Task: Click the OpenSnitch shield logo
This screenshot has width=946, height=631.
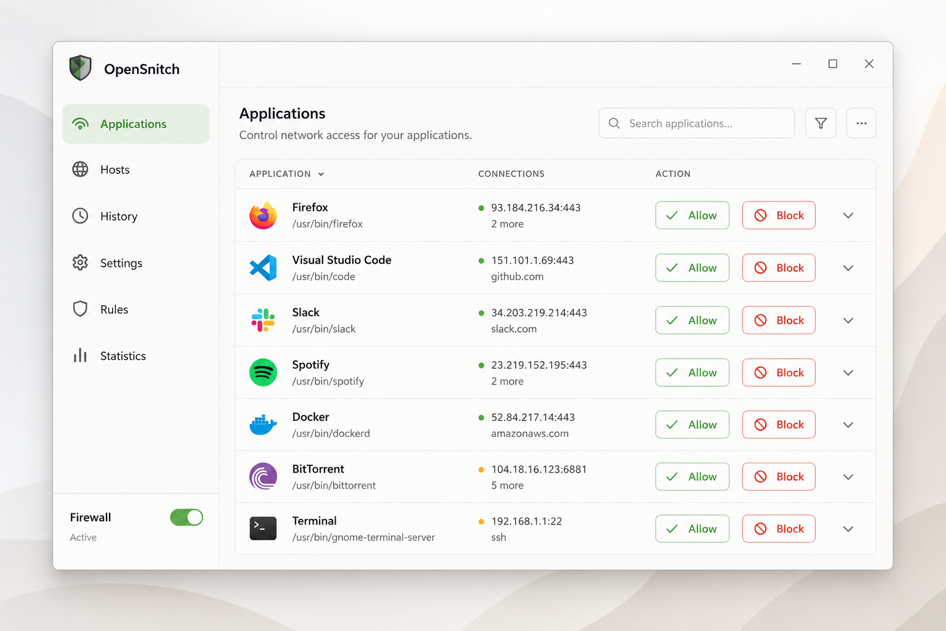Action: (x=80, y=68)
